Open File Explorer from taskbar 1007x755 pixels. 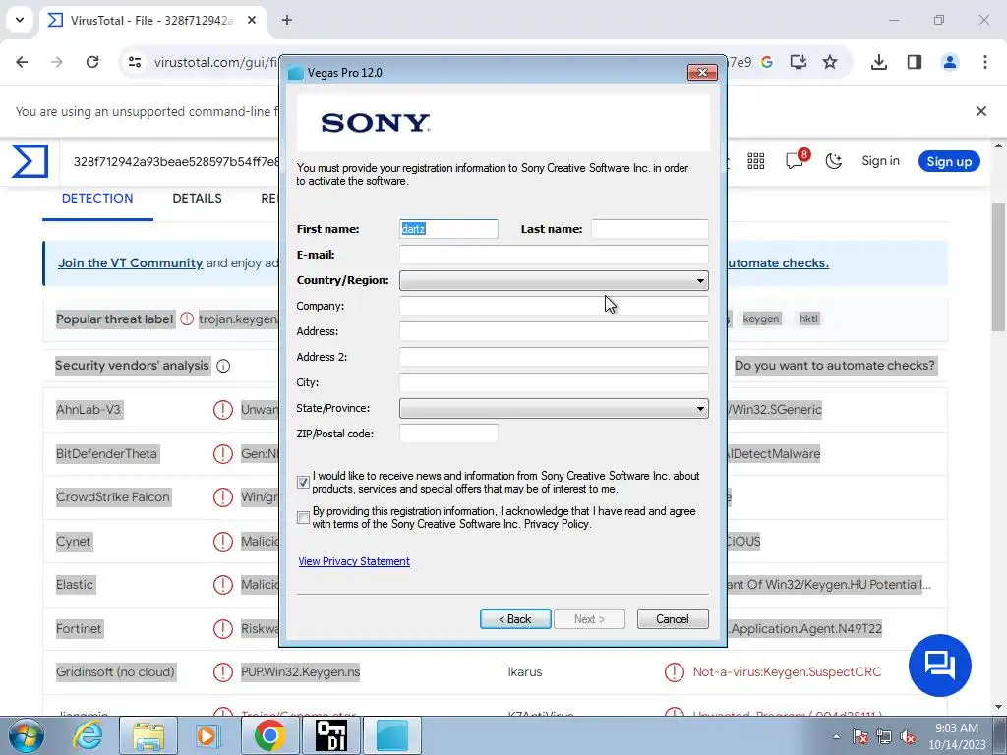pyautogui.click(x=148, y=735)
